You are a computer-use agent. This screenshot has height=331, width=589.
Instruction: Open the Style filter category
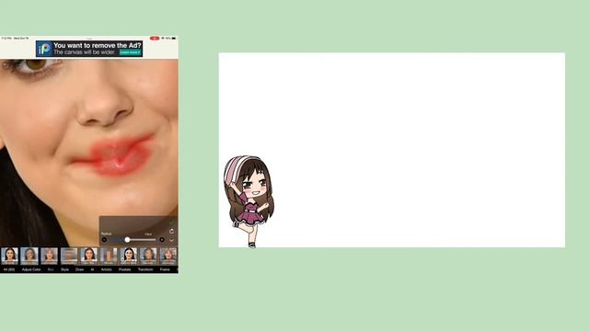(65, 269)
